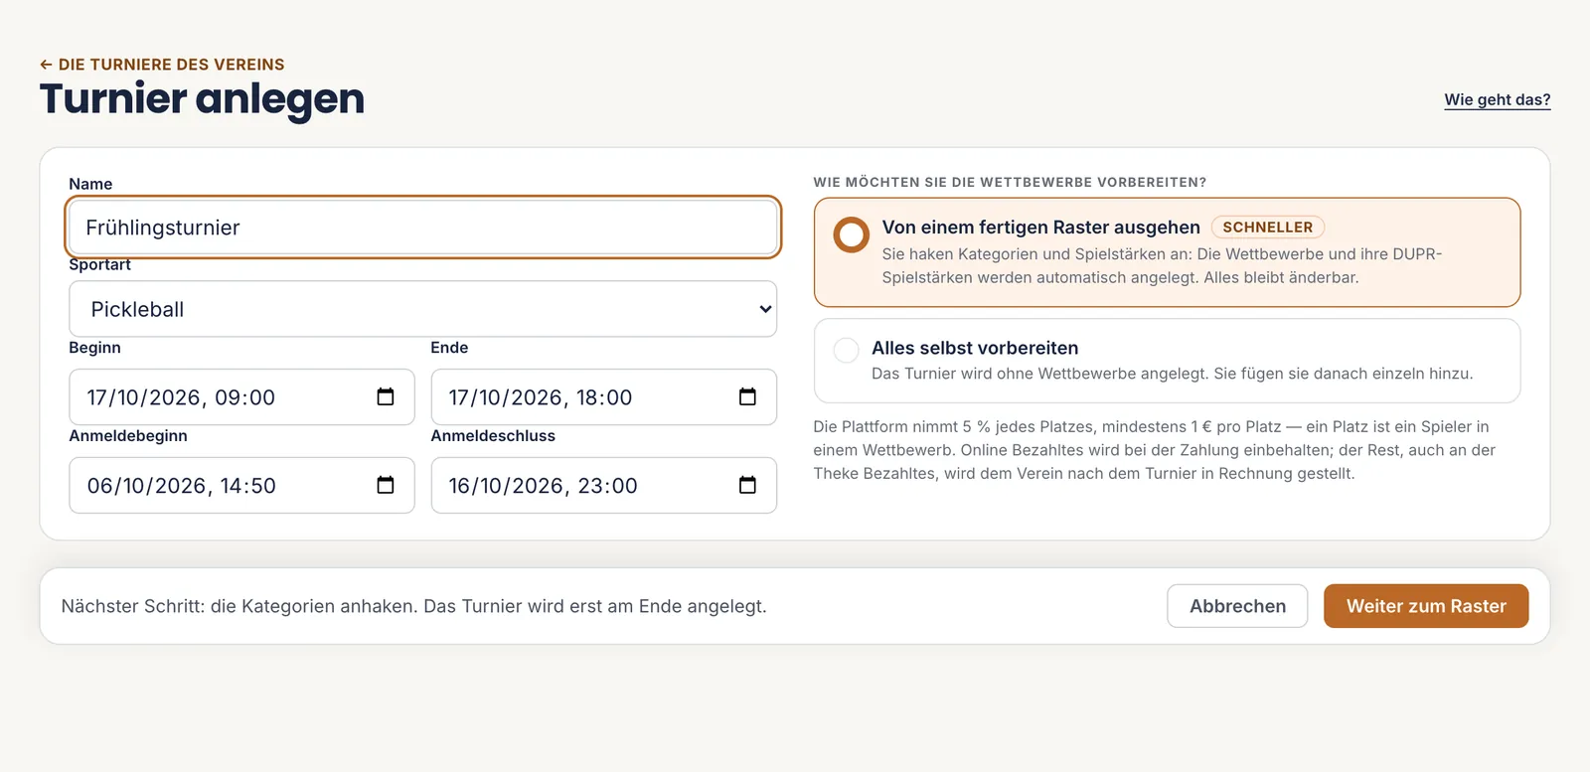The width and height of the screenshot is (1590, 772).
Task: Click the Ende date value 17/10/2026, 18:00
Action: (541, 397)
